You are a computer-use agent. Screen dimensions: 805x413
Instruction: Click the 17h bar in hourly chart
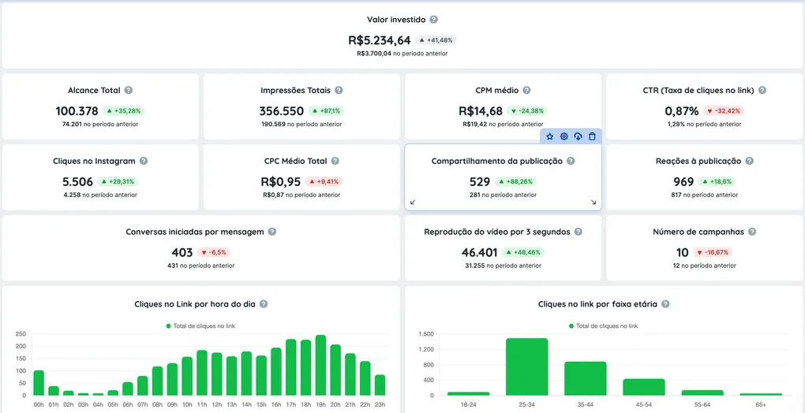pyautogui.click(x=291, y=367)
